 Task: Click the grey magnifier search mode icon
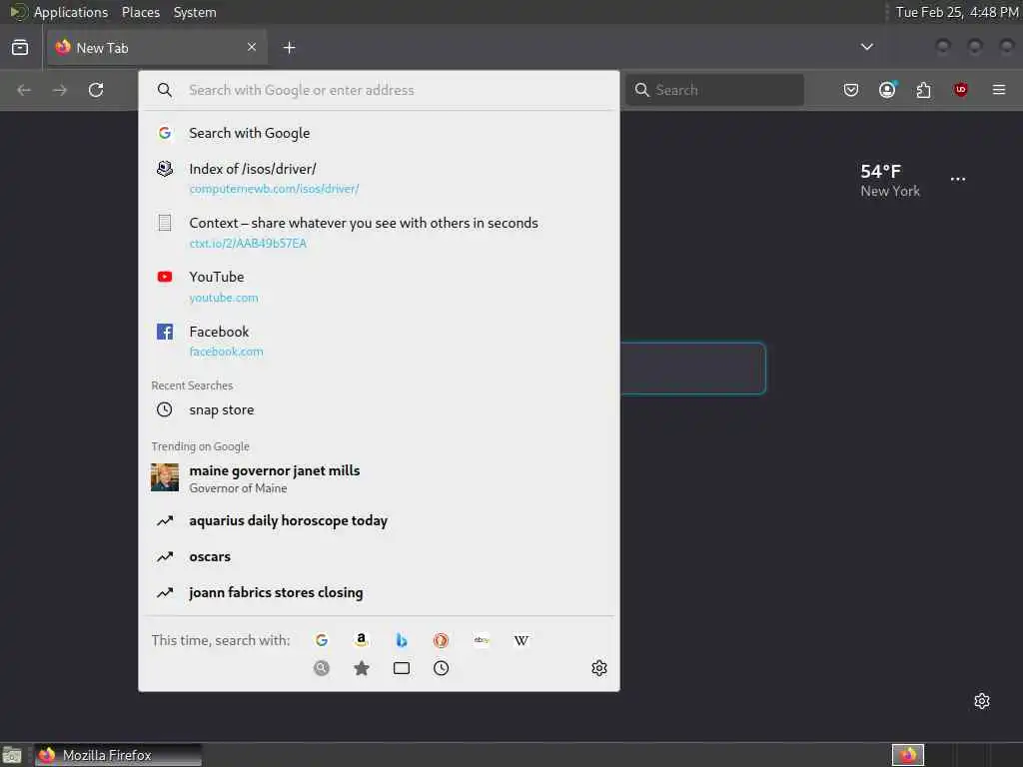322,668
